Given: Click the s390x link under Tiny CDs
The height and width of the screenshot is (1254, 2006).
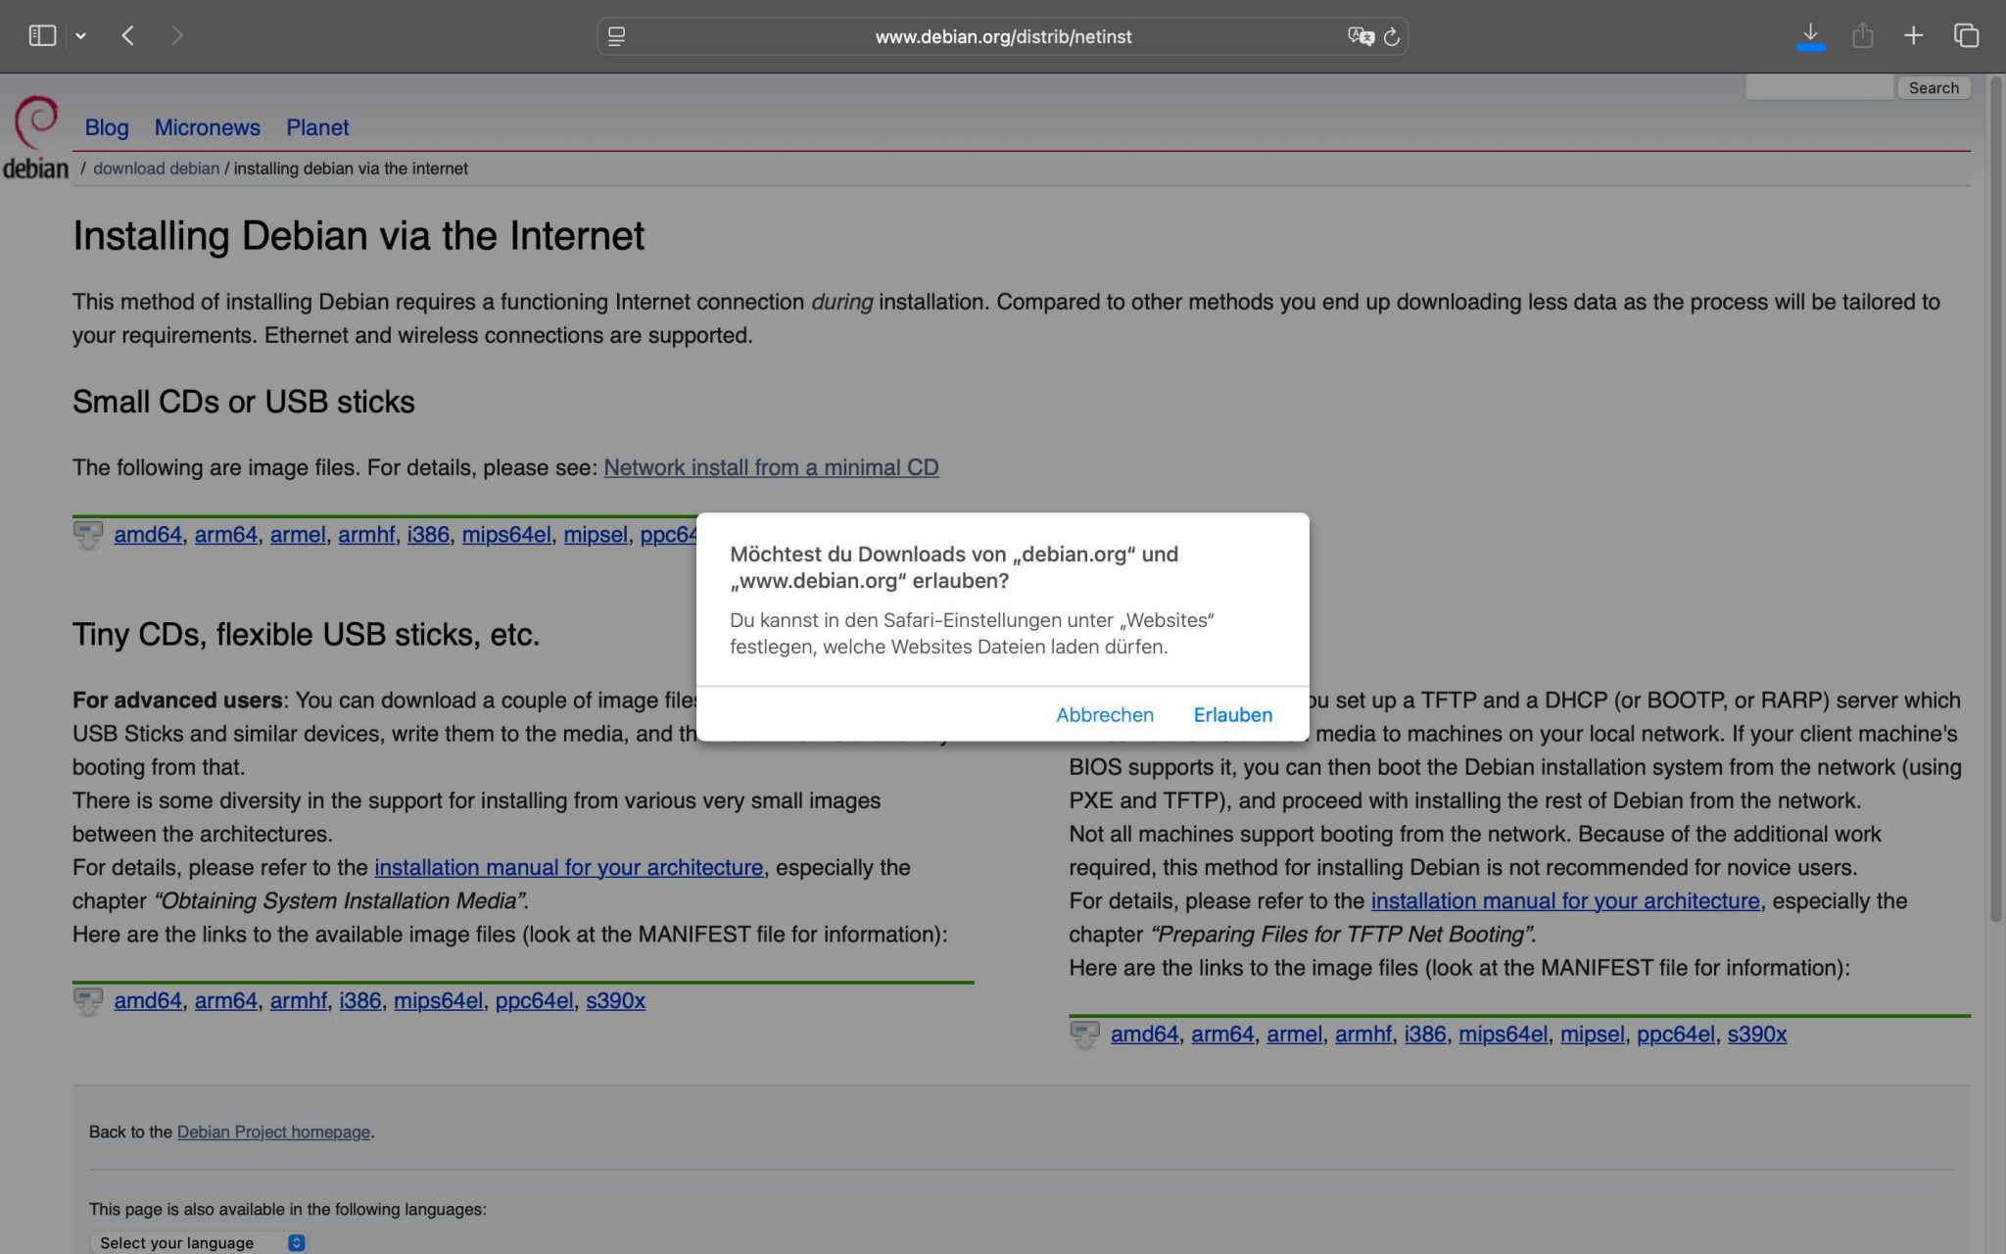Looking at the screenshot, I should pos(615,1001).
